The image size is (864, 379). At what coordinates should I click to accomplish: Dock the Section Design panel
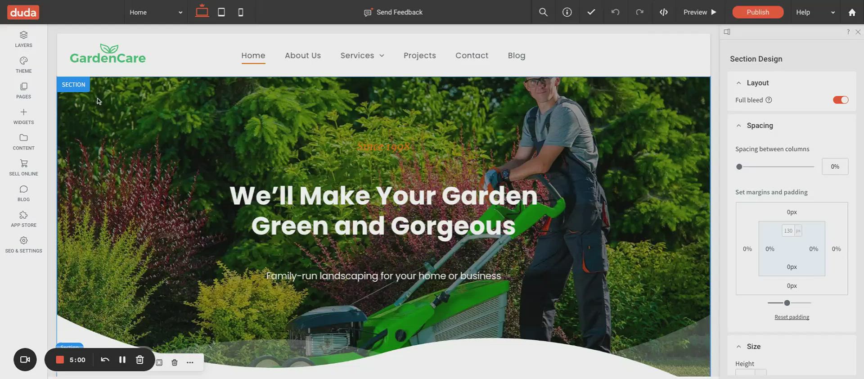[x=727, y=32]
